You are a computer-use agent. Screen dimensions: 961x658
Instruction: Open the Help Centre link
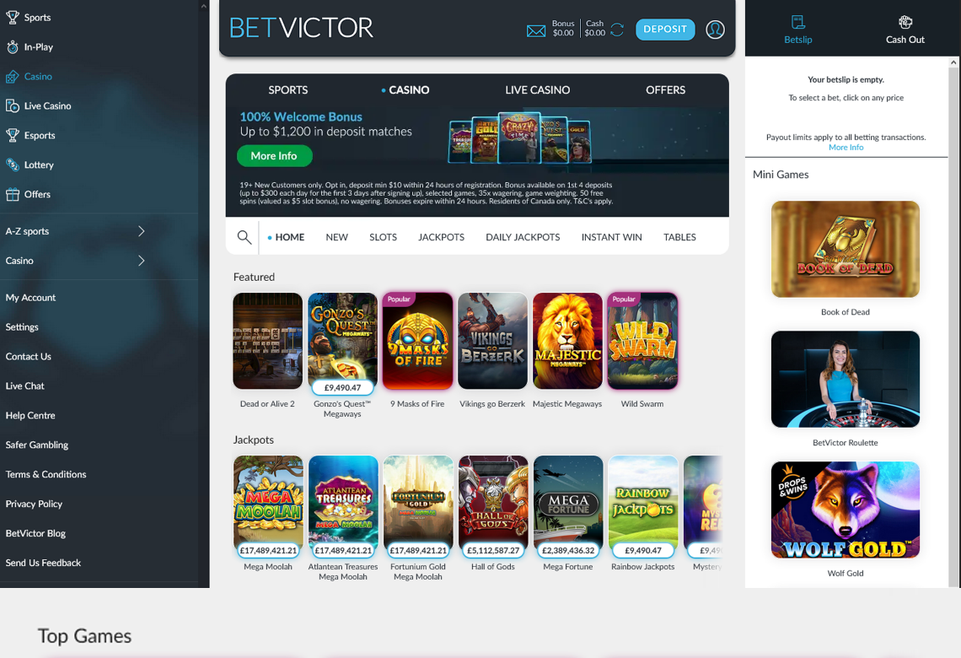[30, 415]
